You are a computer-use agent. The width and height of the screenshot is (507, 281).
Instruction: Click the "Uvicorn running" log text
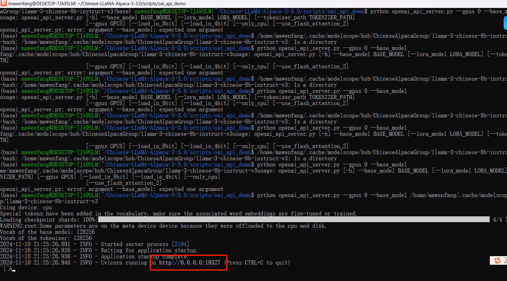[x=124, y=263]
